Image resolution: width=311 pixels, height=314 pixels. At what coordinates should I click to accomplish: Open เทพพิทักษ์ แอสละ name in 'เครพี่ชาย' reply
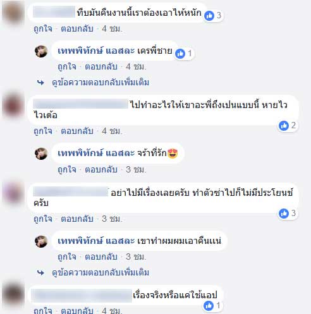point(96,51)
